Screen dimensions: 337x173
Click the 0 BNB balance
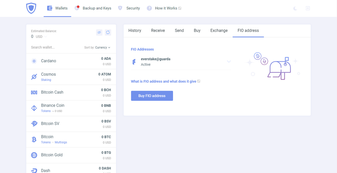(106, 106)
